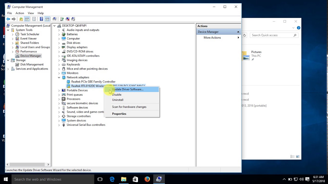This screenshot has width=328, height=184.
Task: Select Shared Folders in the left tree
Action: (29, 43)
